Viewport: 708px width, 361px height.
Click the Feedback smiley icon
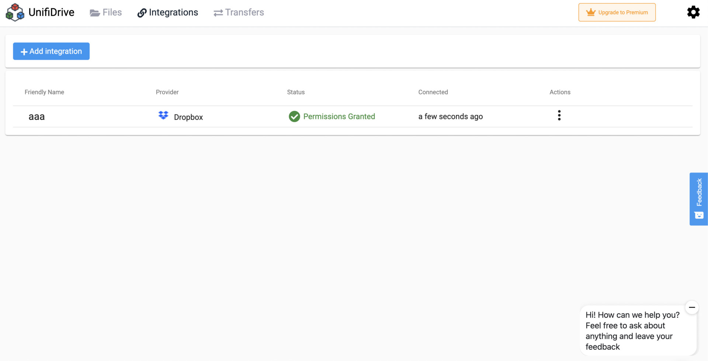[699, 215]
